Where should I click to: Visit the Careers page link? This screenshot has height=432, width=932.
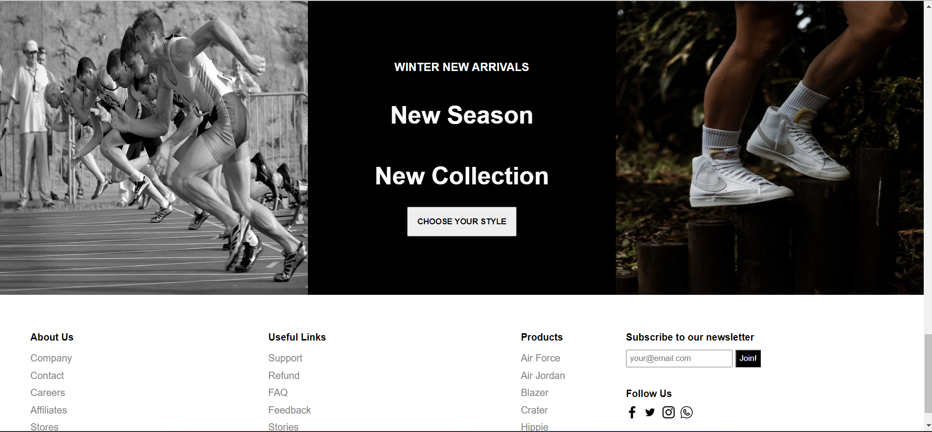pos(48,393)
